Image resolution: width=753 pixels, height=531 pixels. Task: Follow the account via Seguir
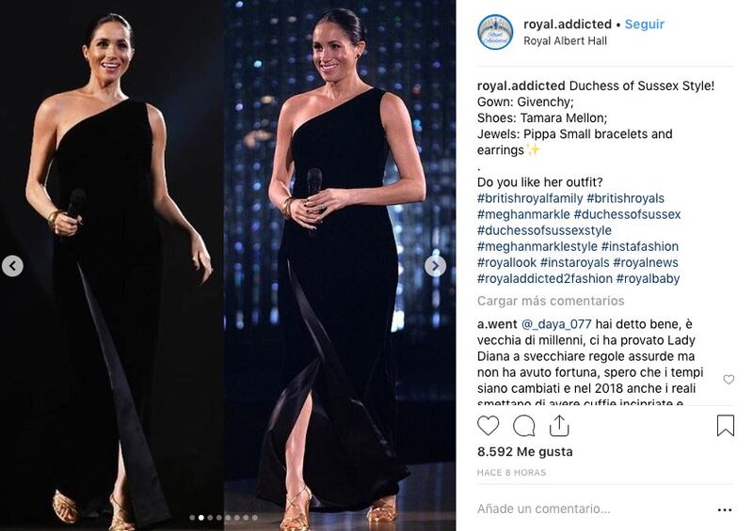645,24
